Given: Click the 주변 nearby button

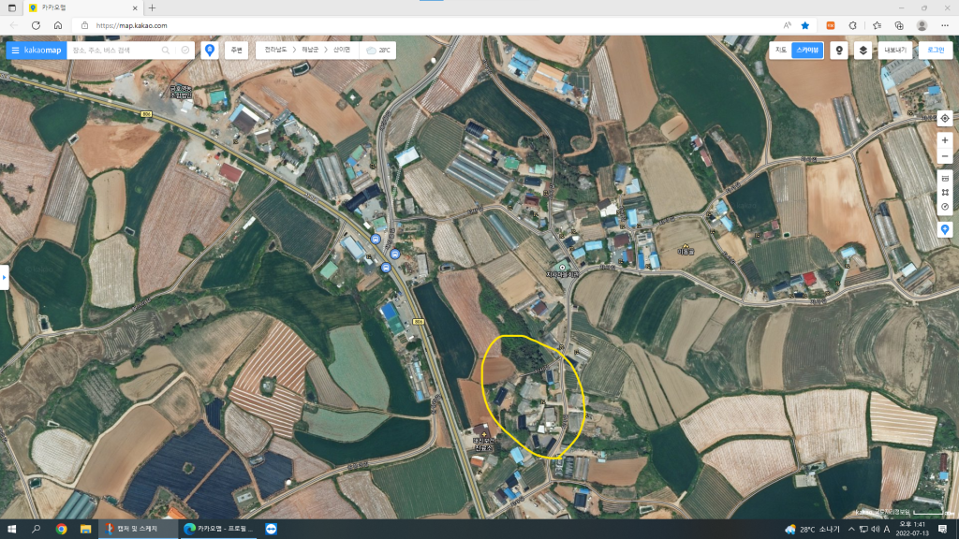Looking at the screenshot, I should click(237, 50).
